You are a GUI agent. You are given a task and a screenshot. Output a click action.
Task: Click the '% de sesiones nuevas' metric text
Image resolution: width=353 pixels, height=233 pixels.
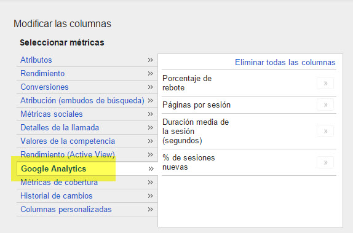[188, 162]
